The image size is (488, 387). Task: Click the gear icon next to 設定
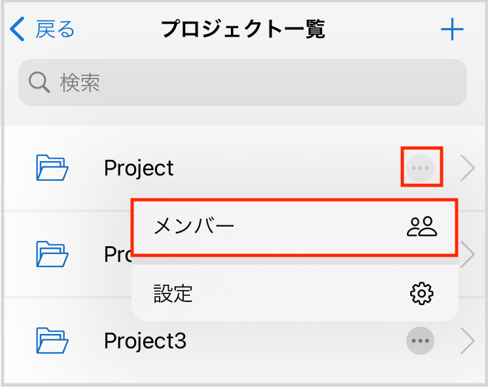[x=422, y=293]
